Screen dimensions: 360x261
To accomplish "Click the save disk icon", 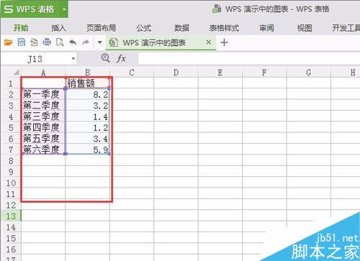I will 22,42.
